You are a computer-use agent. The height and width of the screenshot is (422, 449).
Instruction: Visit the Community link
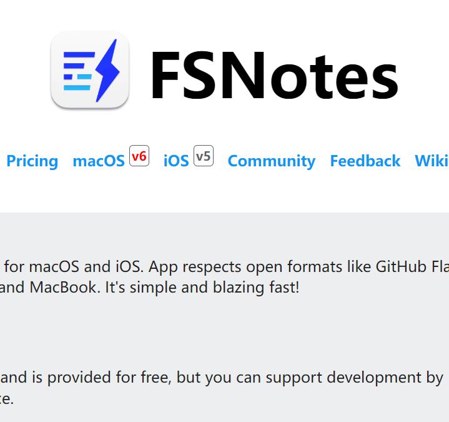(271, 161)
